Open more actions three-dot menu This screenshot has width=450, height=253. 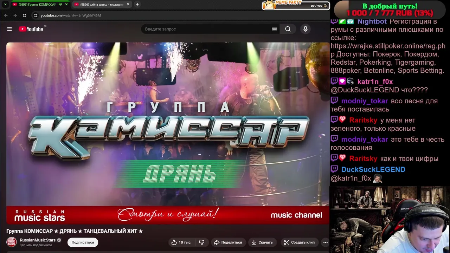(x=326, y=242)
